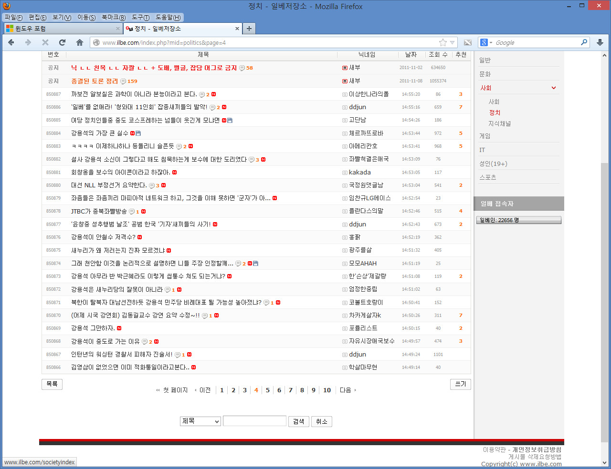Image resolution: width=611 pixels, height=469 pixels.
Task: Switch to the 윈도우 포럼 tab
Action: (x=63, y=29)
